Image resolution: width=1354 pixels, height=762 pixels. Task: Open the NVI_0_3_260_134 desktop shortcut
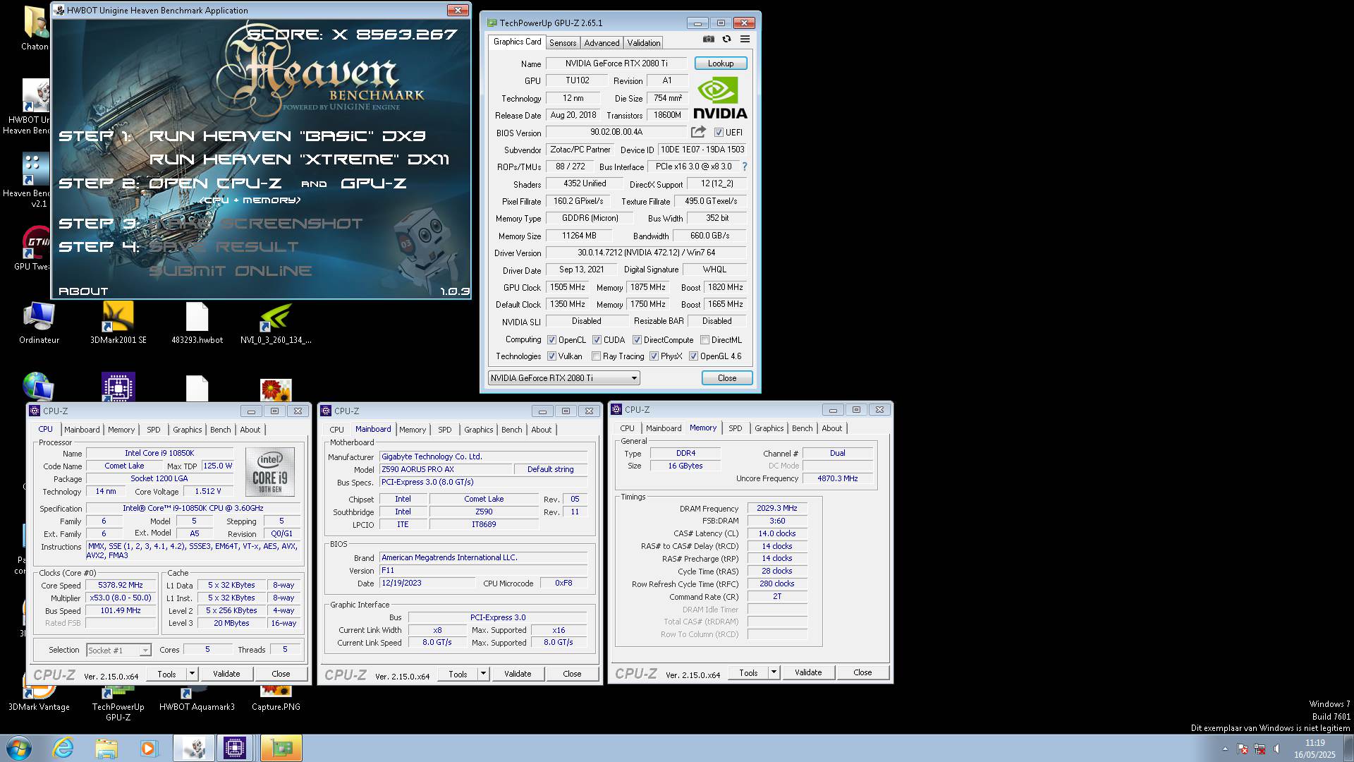tap(276, 323)
